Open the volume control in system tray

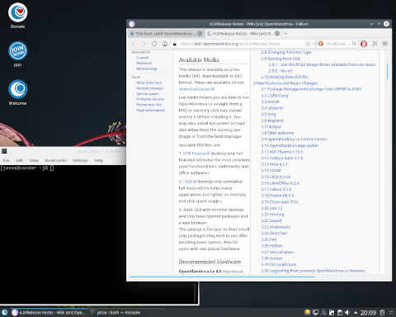347,312
